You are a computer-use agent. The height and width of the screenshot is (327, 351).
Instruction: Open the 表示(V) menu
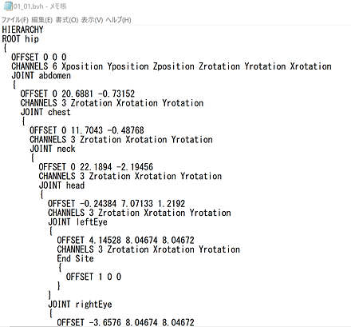coord(92,20)
